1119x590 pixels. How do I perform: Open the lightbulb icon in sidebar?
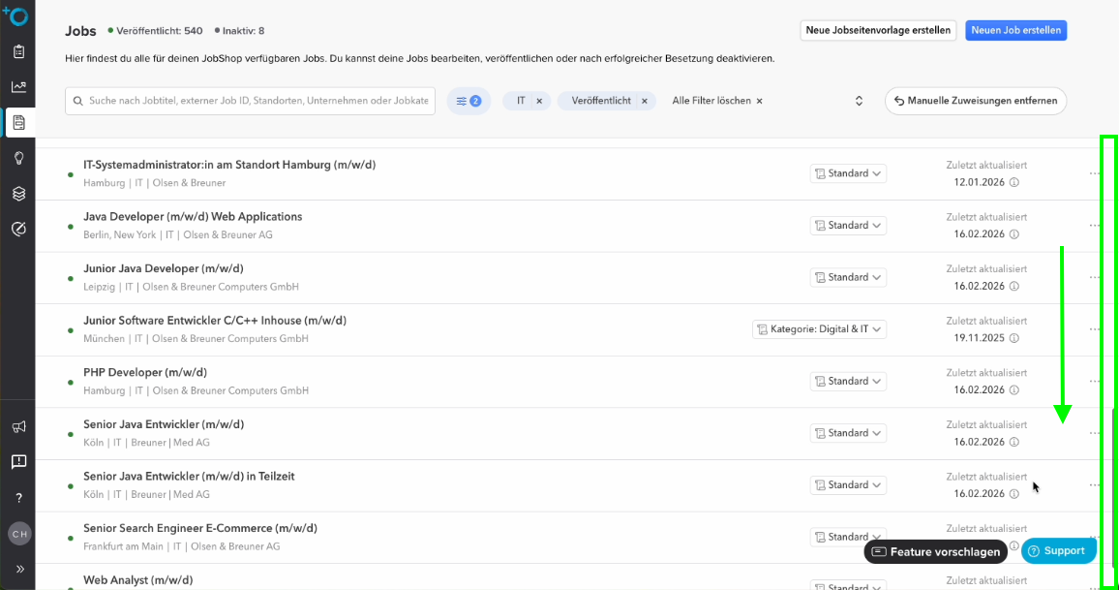18,158
